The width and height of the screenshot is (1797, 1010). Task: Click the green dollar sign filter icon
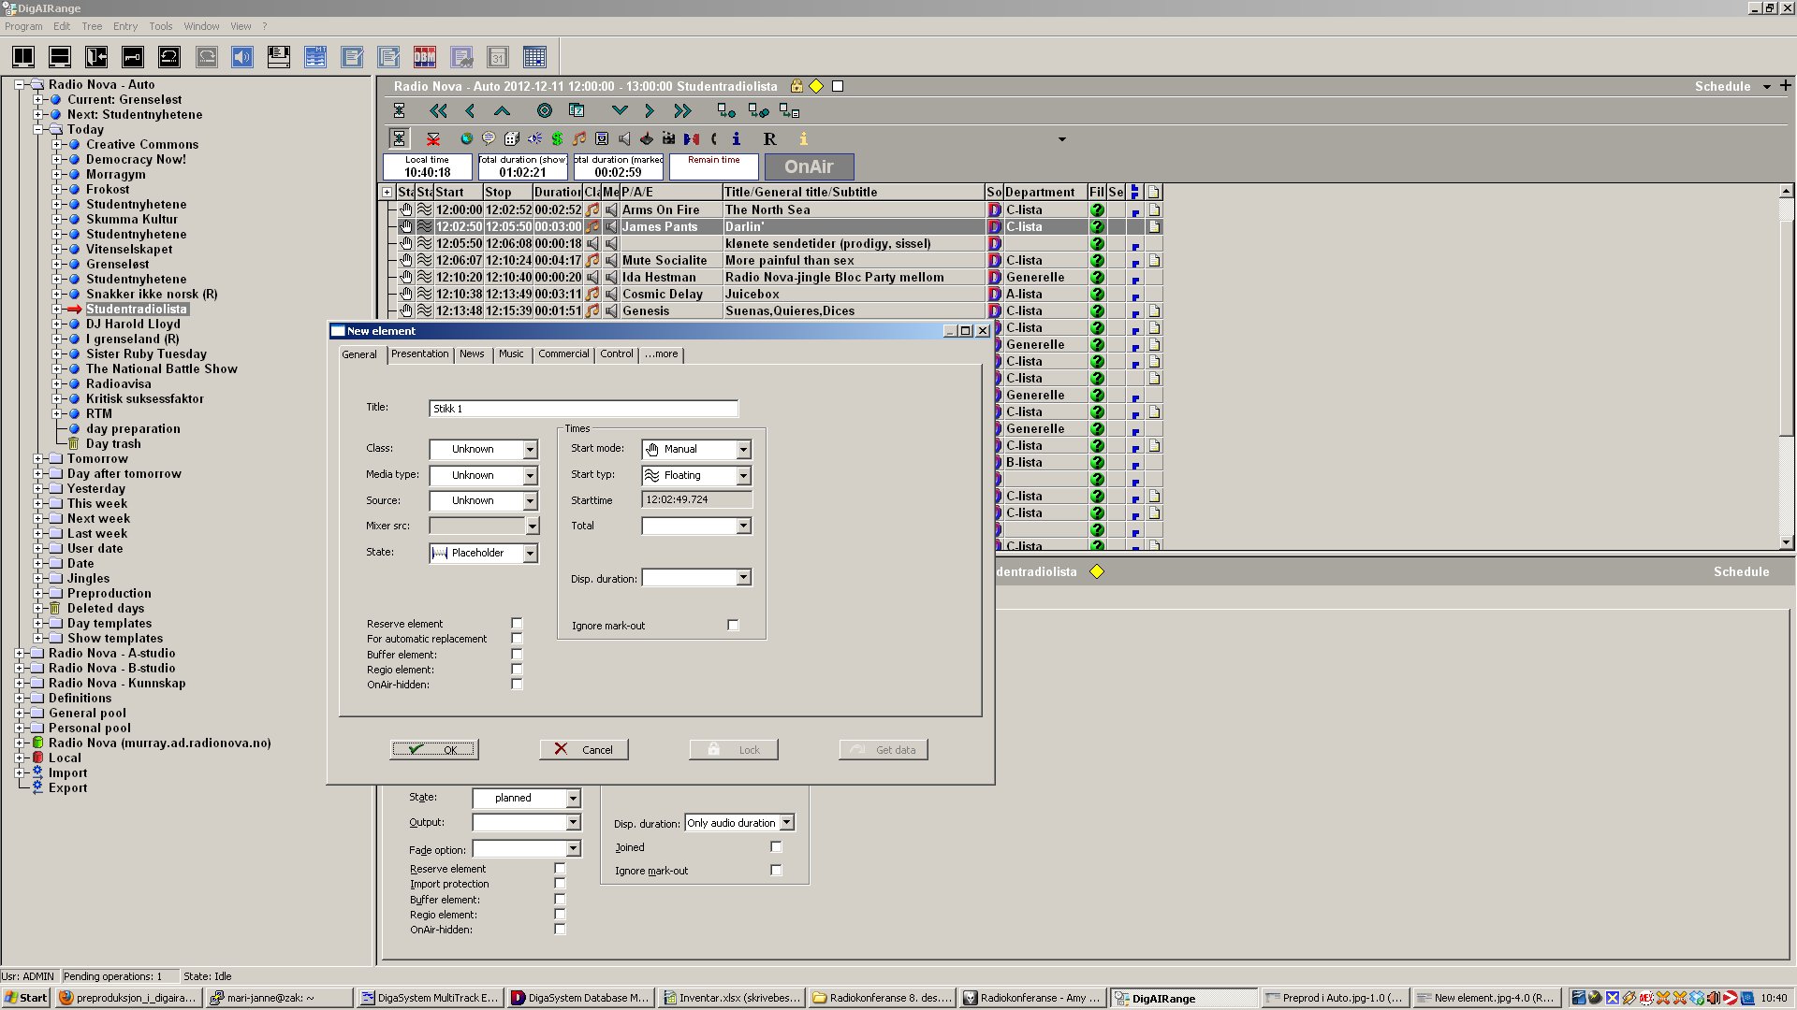tap(557, 139)
